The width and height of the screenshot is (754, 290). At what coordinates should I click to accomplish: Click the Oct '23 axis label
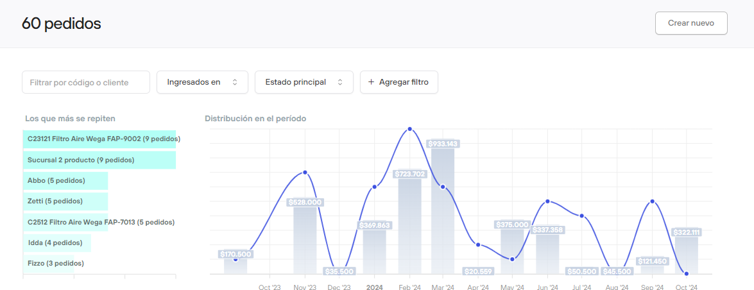point(270,287)
